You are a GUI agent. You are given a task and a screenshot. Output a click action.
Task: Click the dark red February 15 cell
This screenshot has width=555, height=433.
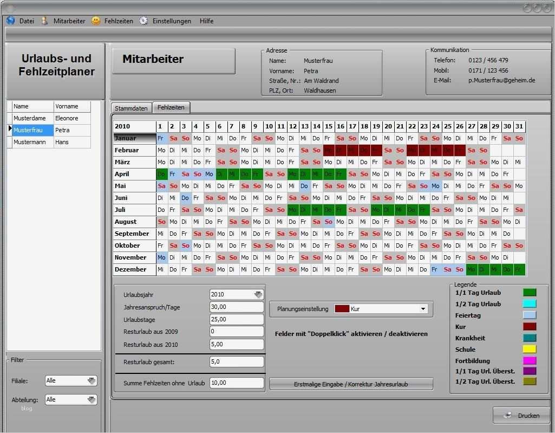(x=329, y=150)
